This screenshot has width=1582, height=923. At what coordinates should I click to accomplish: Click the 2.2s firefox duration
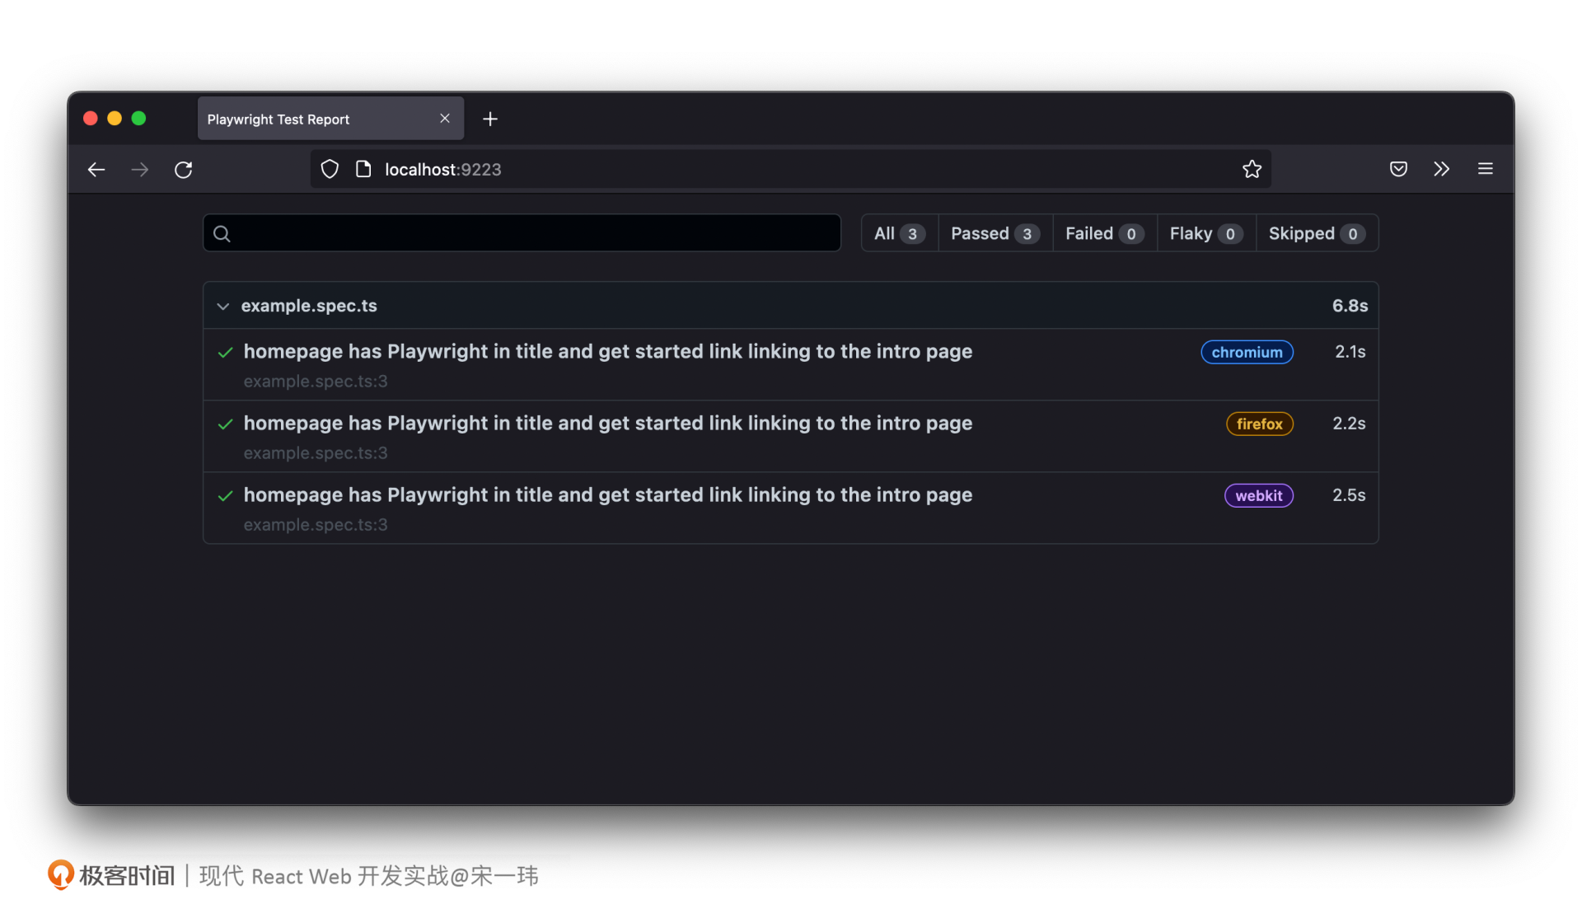(x=1349, y=424)
